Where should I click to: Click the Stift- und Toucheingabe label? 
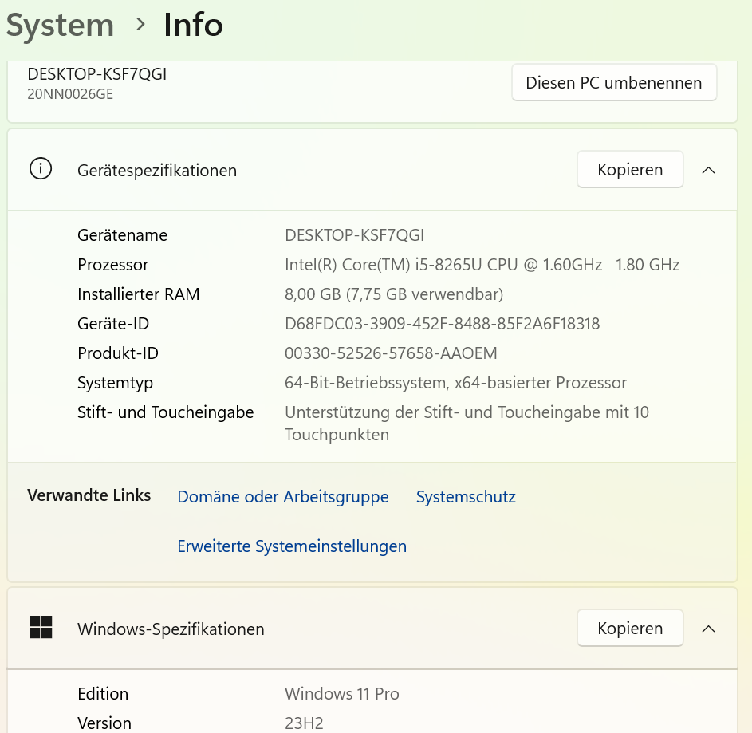pyautogui.click(x=165, y=412)
